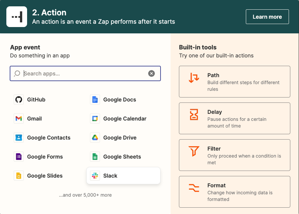Click the Gmail envelope icon
Screen dimensions: 299x214
coord(19,119)
